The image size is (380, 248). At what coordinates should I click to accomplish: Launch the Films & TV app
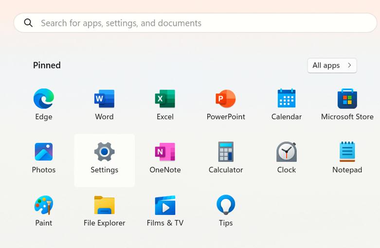click(165, 205)
